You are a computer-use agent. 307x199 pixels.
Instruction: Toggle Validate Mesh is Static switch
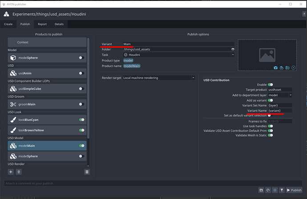(x=271, y=135)
